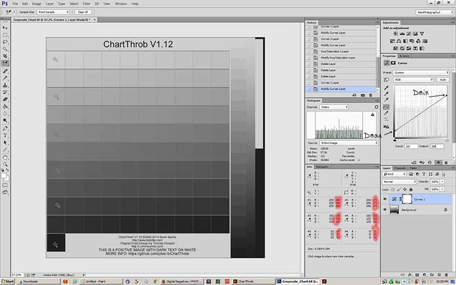Click the history panel trash icon

coord(371,95)
